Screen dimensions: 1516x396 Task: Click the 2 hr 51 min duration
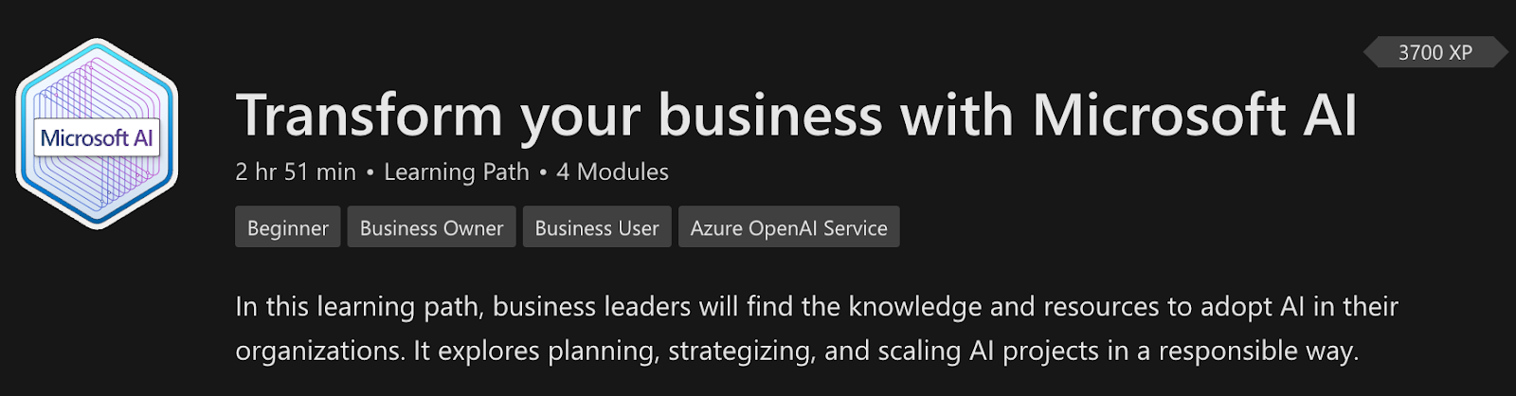point(296,172)
